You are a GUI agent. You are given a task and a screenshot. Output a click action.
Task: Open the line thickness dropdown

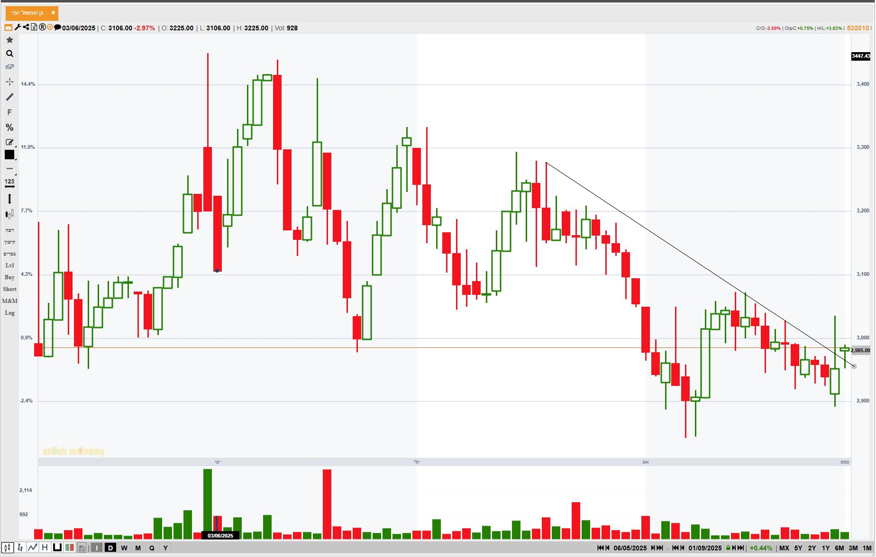tap(9, 169)
